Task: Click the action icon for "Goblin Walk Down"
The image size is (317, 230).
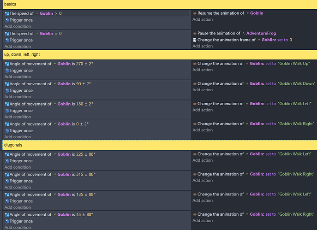Action: (x=195, y=84)
